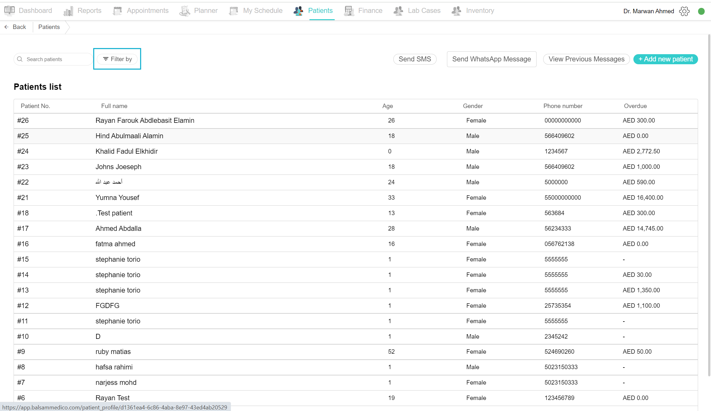Open View Previous Messages

[x=586, y=59]
